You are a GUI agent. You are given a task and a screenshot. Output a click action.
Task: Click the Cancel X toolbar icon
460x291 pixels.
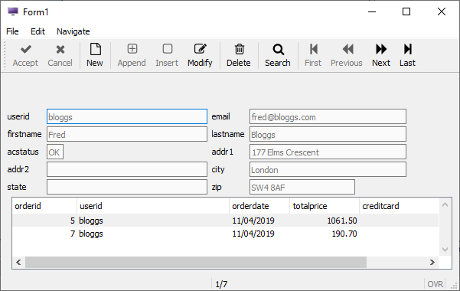pyautogui.click(x=60, y=49)
